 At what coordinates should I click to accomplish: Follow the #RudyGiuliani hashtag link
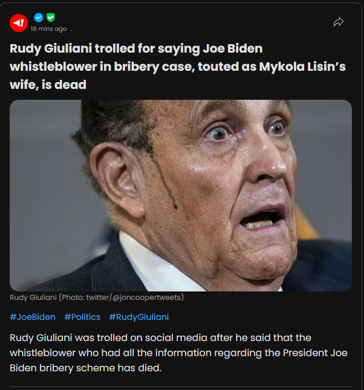138,317
